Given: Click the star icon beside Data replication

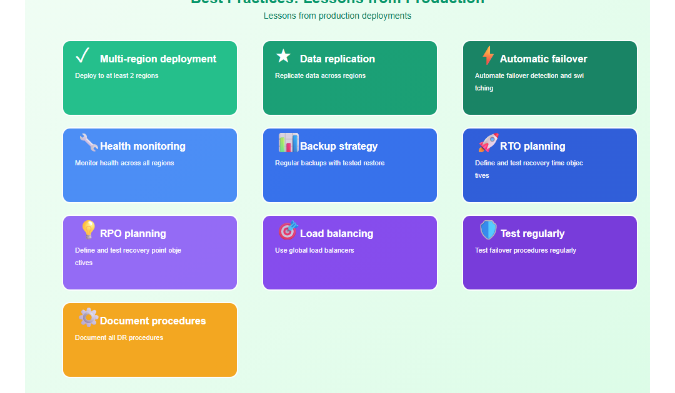Looking at the screenshot, I should pos(283,57).
